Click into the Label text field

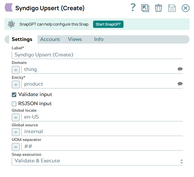point(97,55)
